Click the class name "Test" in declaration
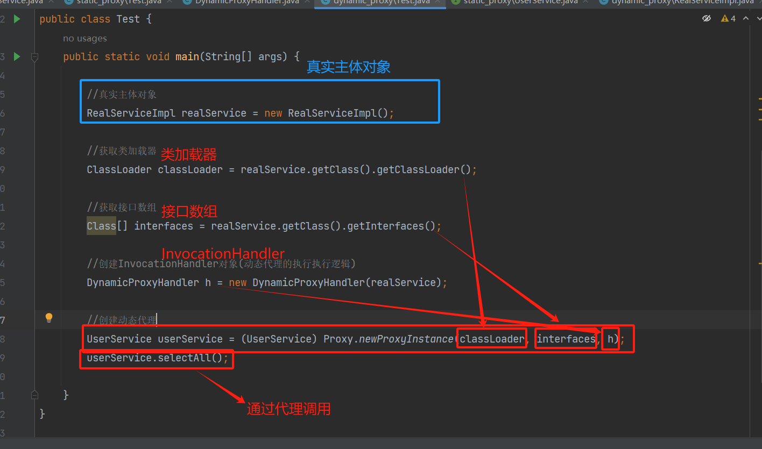The width and height of the screenshot is (762, 449). coord(128,19)
